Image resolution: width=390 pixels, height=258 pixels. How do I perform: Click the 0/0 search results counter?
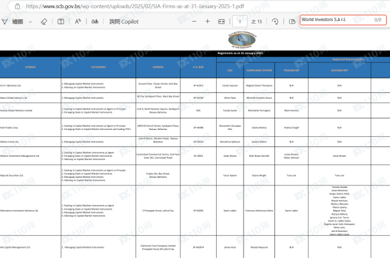pos(378,20)
